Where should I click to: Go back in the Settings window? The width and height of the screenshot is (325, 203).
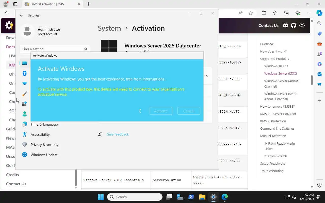point(22,15)
